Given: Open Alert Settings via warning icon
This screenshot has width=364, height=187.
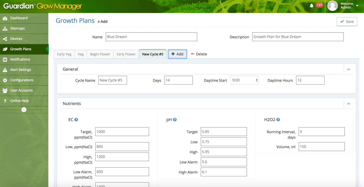Looking at the screenshot, I should coord(6,70).
